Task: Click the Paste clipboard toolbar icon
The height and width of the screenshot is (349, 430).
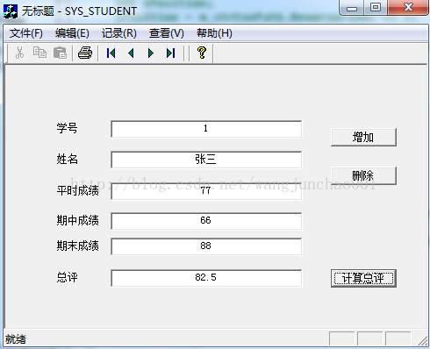Action: point(60,53)
